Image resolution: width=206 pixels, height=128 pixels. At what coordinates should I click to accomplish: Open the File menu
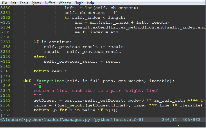(4, 3)
